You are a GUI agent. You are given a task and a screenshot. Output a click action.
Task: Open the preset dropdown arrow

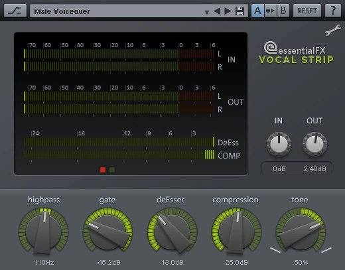click(207, 12)
